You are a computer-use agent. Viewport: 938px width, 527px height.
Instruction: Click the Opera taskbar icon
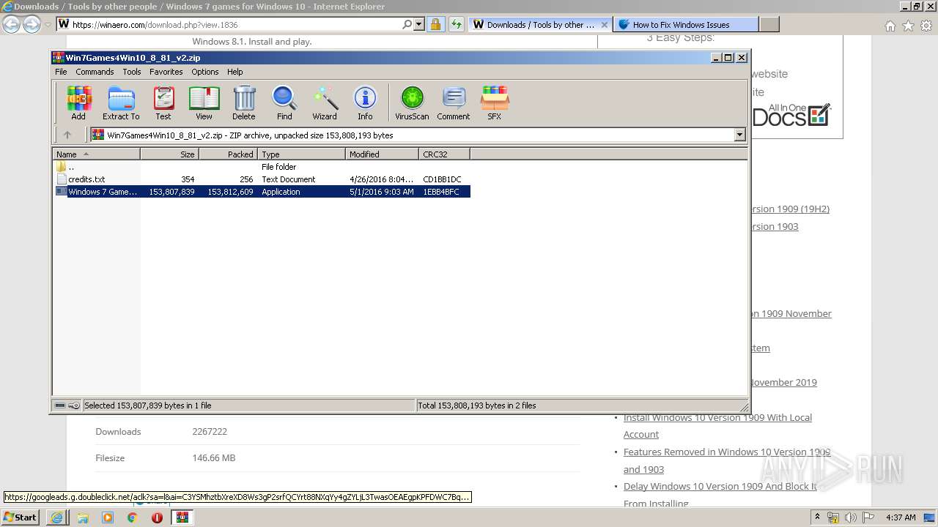click(x=157, y=517)
